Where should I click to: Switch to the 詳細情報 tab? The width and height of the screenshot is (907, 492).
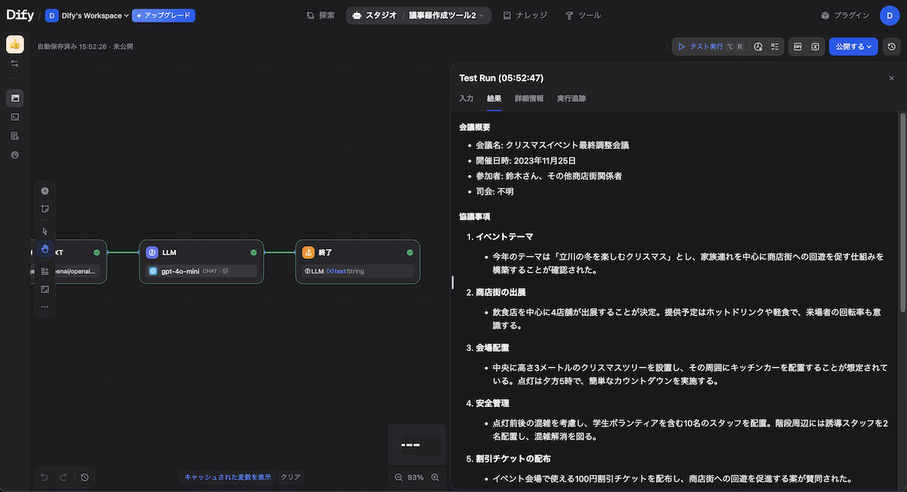coord(528,98)
